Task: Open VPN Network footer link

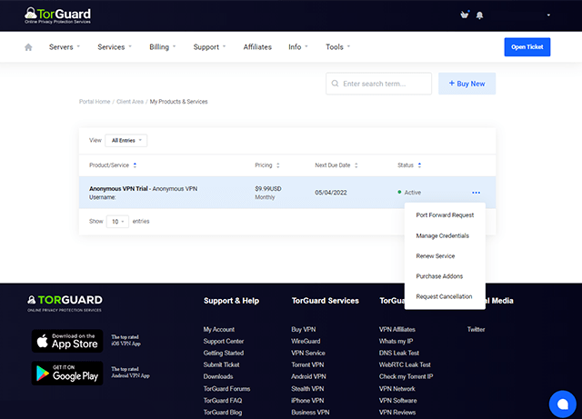Action: (x=396, y=389)
